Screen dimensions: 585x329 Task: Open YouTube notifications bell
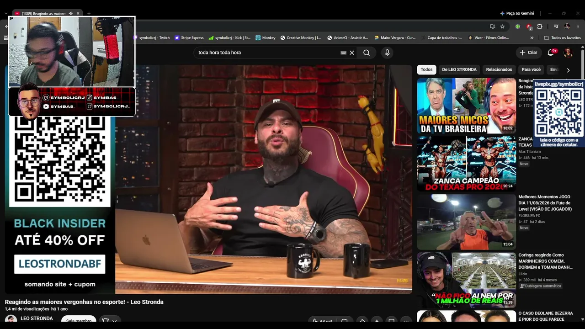pyautogui.click(x=551, y=53)
